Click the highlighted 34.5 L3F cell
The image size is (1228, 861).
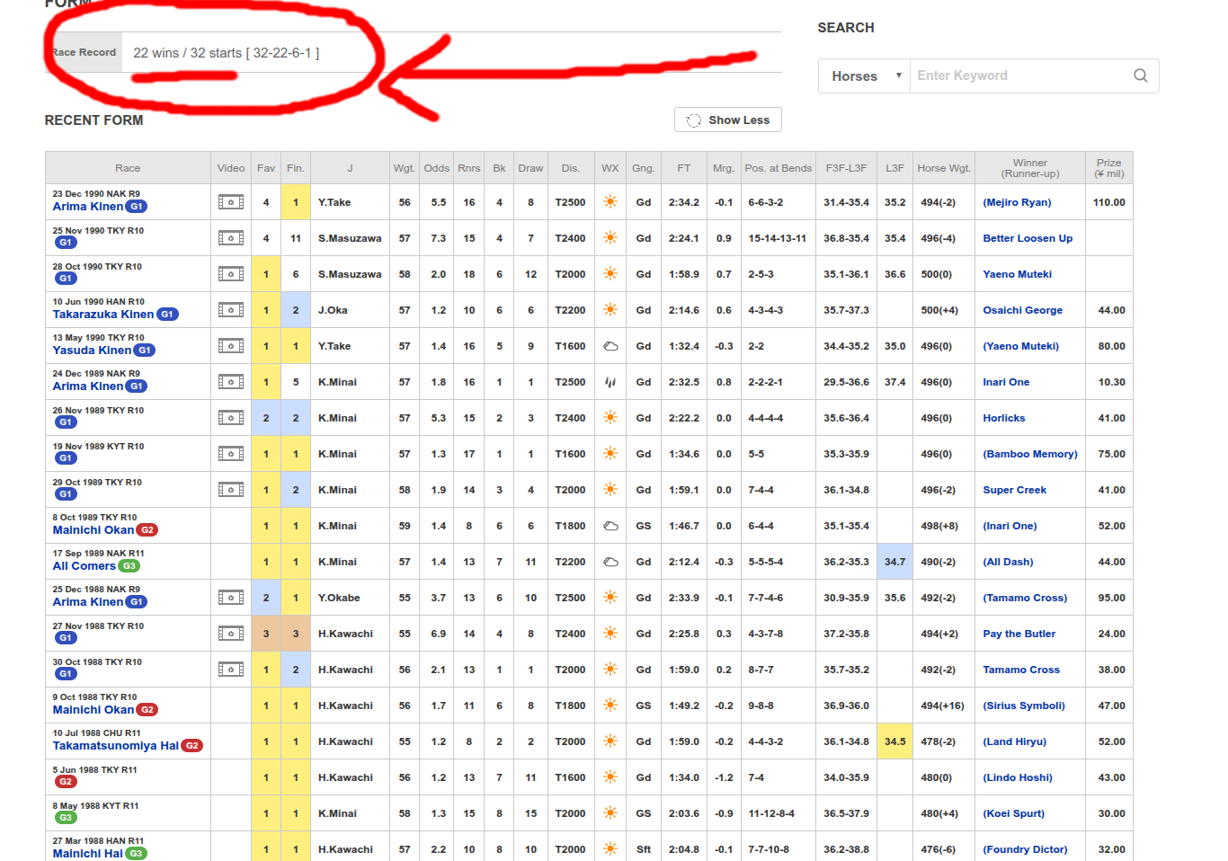click(894, 741)
